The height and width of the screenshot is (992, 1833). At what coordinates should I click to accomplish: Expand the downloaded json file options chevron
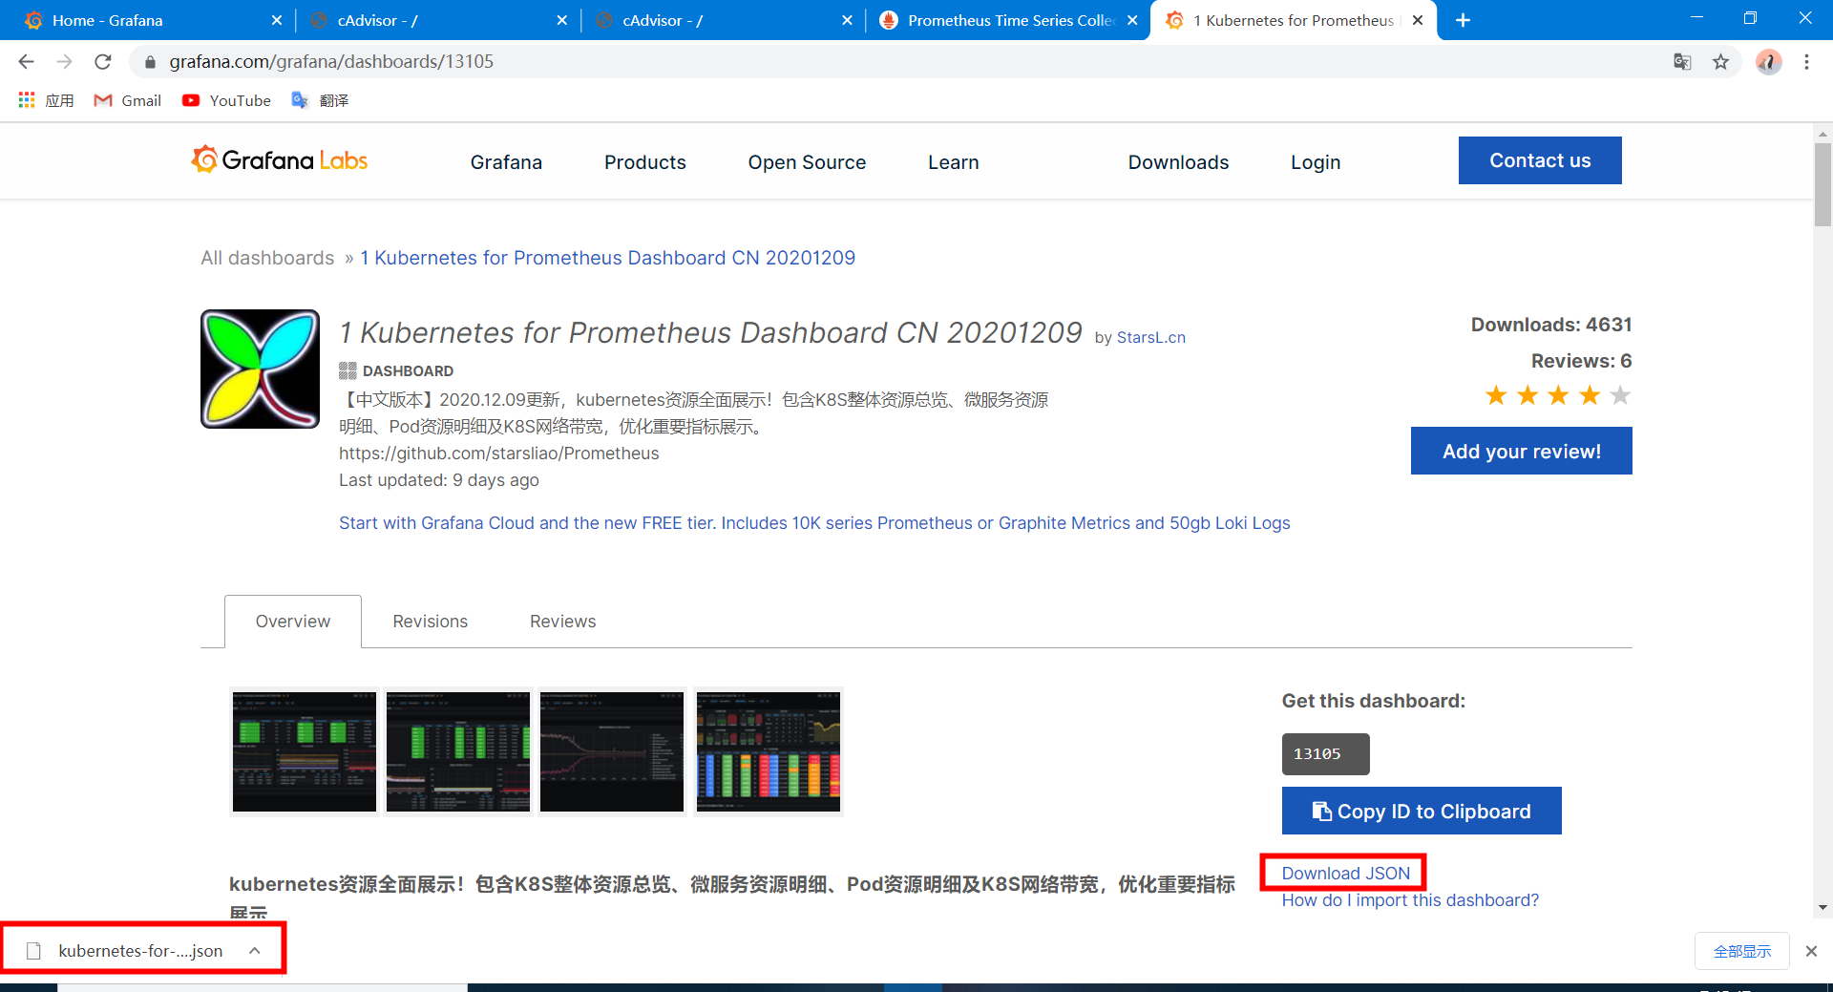click(x=255, y=951)
